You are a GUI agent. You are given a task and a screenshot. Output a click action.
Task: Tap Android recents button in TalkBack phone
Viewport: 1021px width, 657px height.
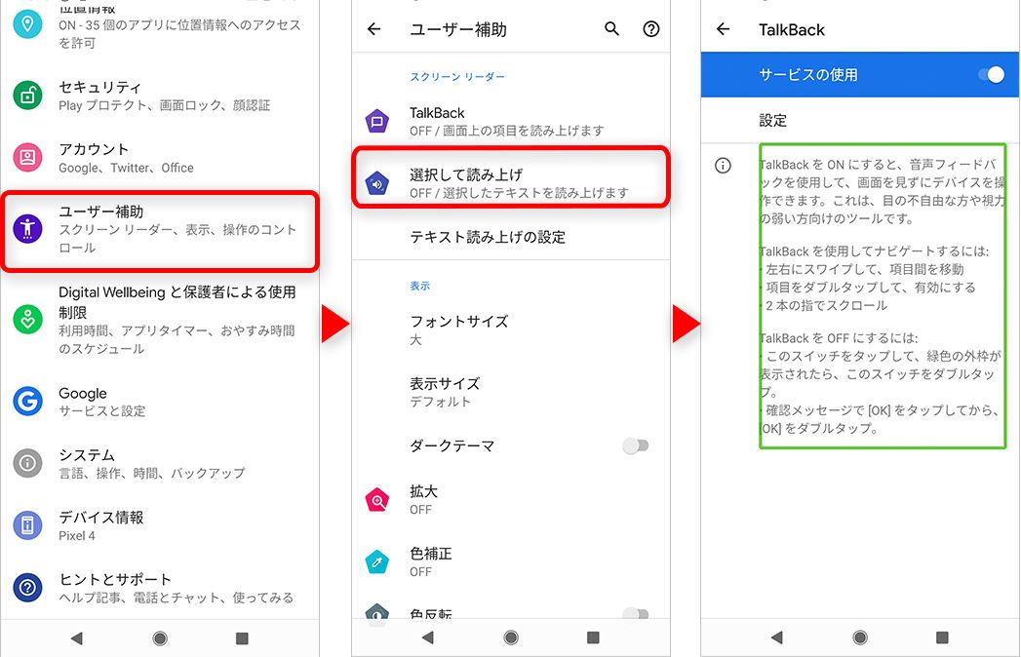click(942, 637)
